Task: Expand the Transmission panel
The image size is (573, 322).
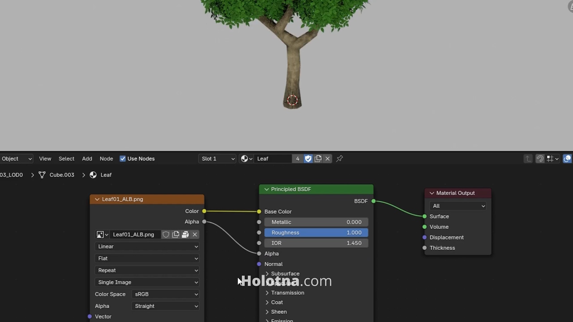Action: 267,293
